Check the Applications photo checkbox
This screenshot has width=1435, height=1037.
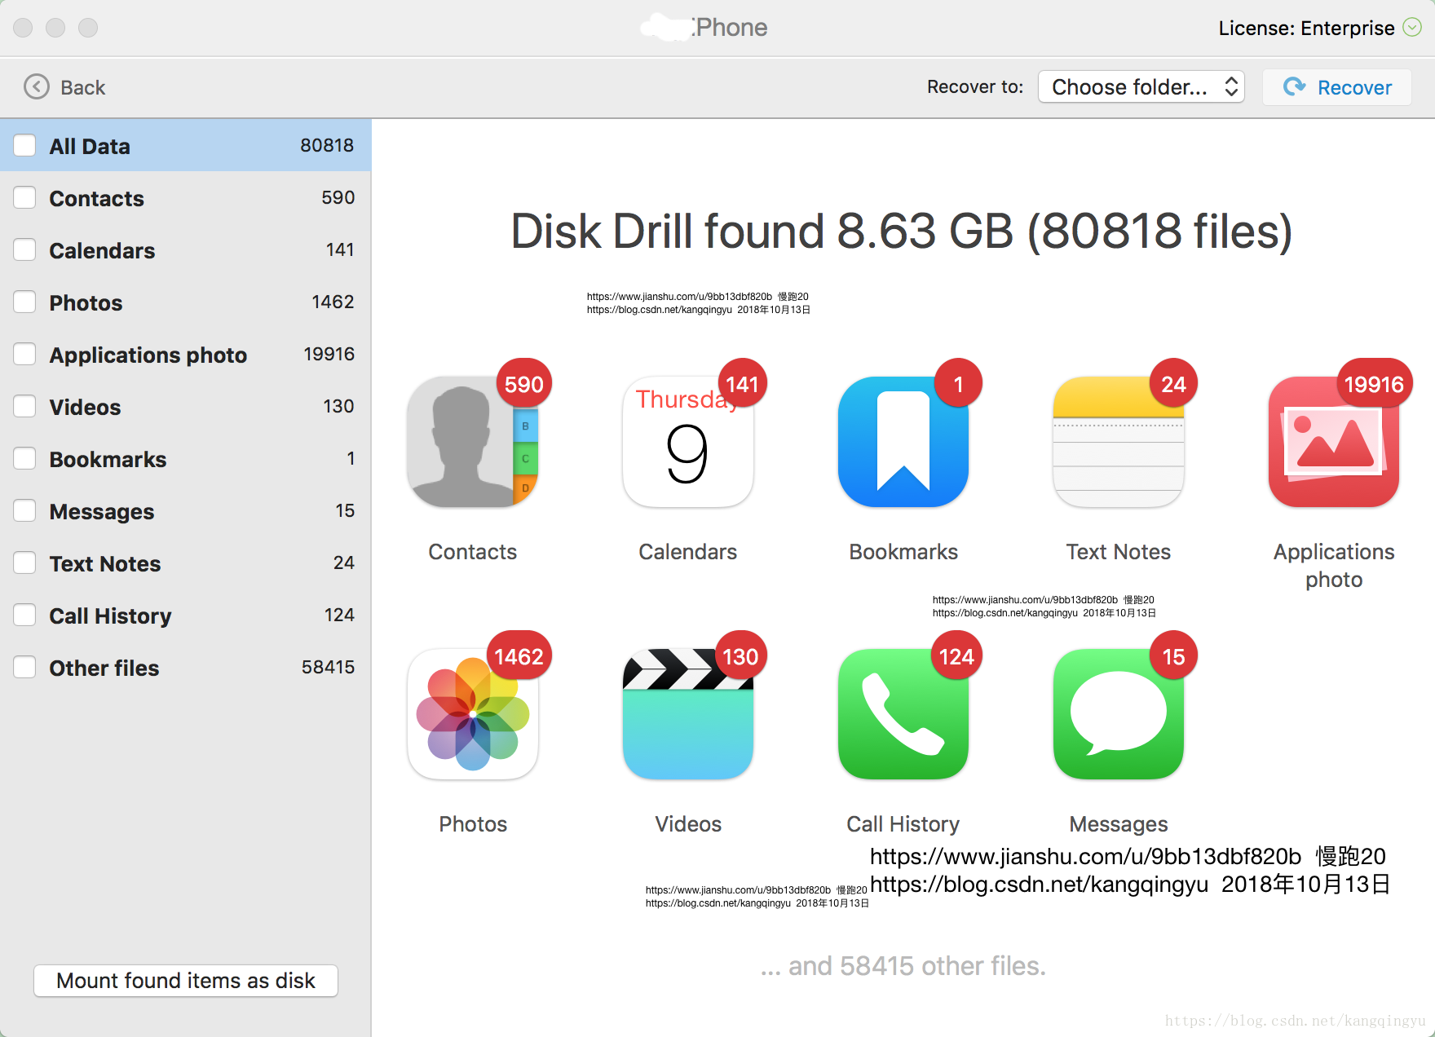[x=24, y=354]
